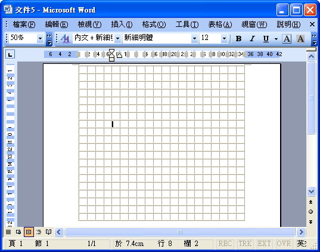Open 插入(I) menu

click(x=122, y=24)
